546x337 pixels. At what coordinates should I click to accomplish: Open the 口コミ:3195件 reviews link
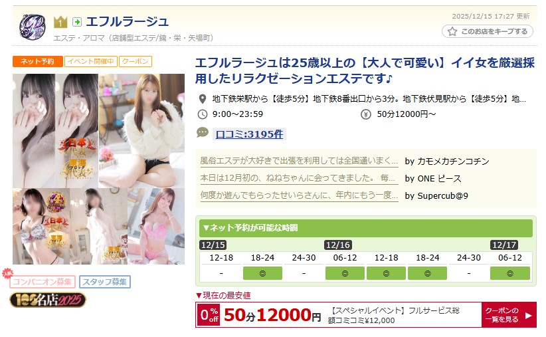249,134
